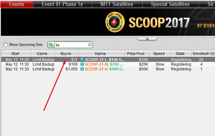This screenshot has height=136, width=215.
Task: Enable Show Upcoming Only checkbox
Action: tap(6, 45)
